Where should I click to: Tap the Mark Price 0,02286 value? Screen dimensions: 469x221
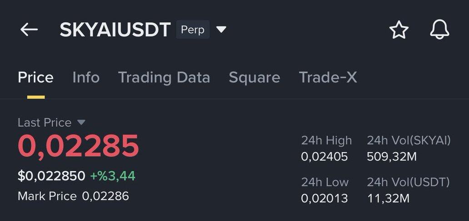click(105, 196)
